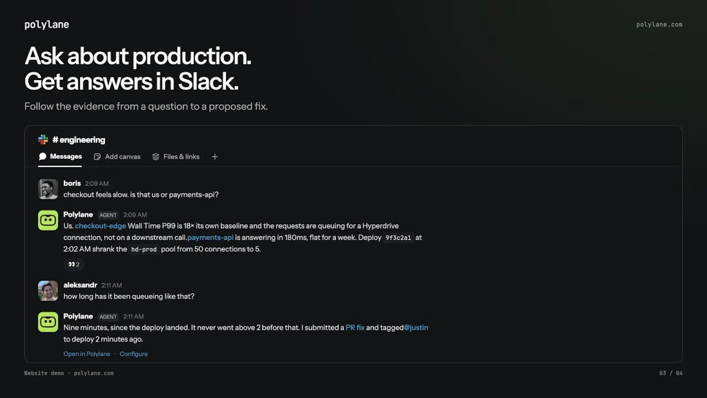Click the deploy hash 9f3c2a1
Image resolution: width=707 pixels, height=398 pixels.
[x=398, y=238]
